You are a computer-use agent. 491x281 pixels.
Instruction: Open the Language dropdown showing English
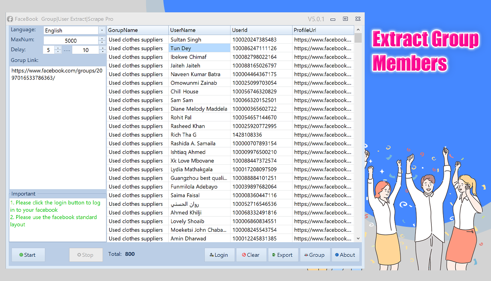tap(102, 30)
